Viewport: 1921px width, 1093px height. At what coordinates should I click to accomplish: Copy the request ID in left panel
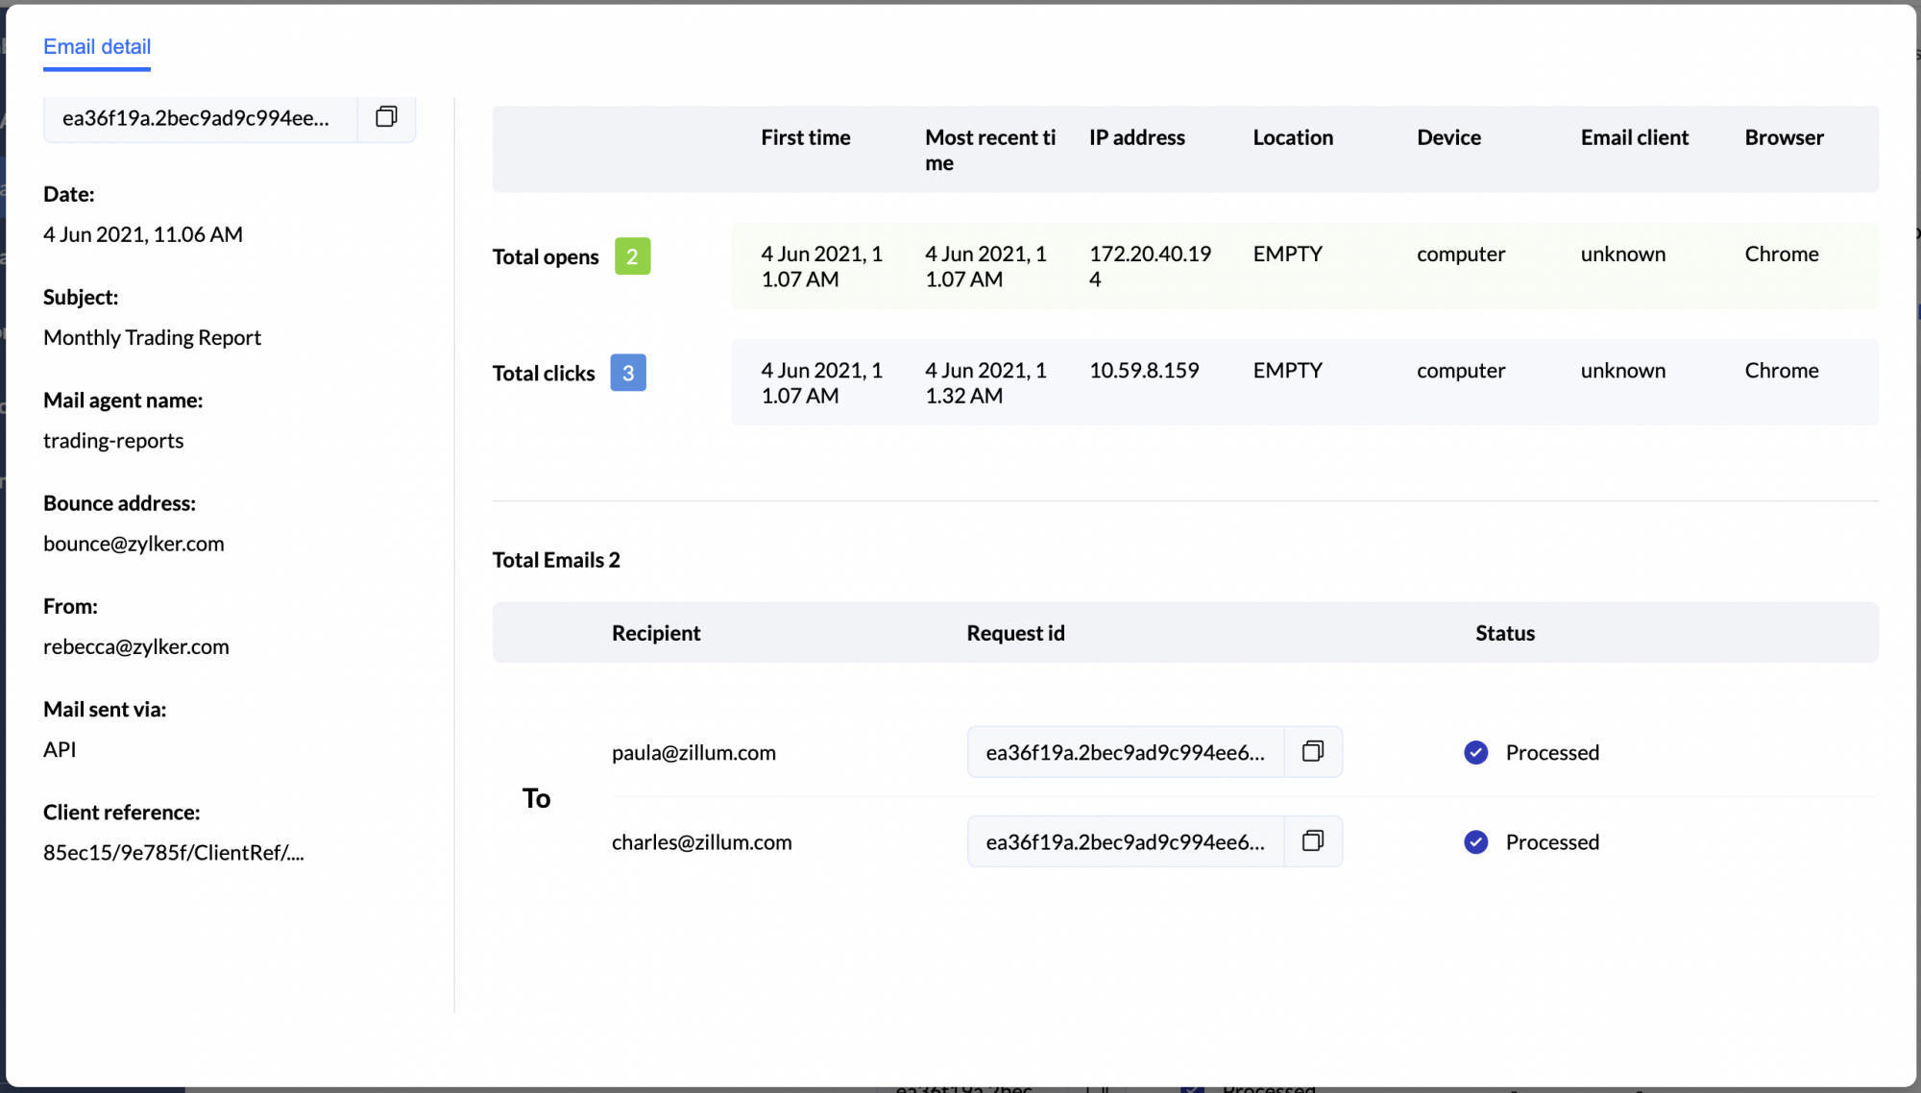tap(386, 117)
